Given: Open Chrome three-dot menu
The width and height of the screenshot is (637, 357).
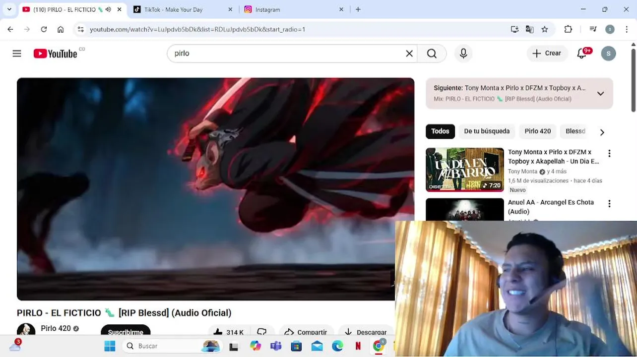Looking at the screenshot, I should pyautogui.click(x=627, y=29).
